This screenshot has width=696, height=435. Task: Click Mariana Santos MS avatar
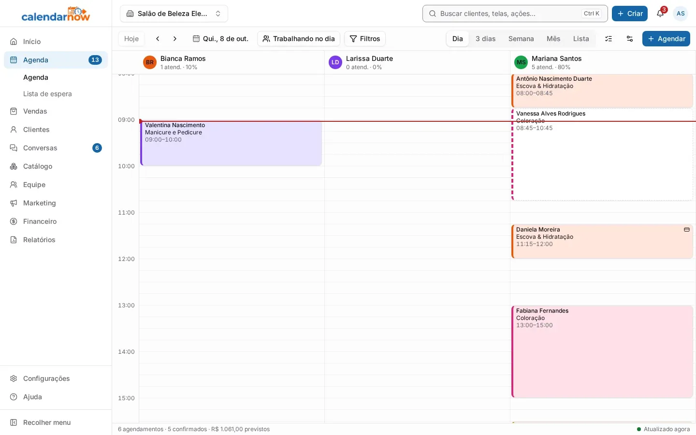click(521, 62)
